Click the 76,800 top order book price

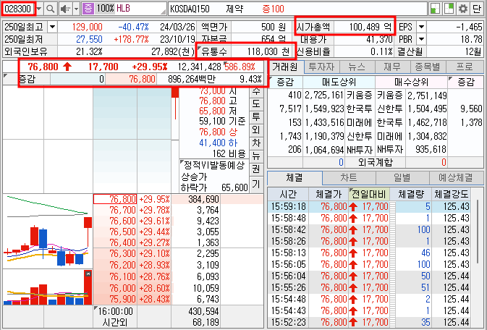pos(115,199)
